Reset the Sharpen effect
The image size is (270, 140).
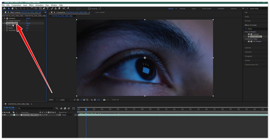[28, 18]
